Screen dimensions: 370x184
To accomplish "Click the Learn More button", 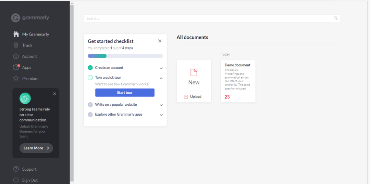I will tap(36, 148).
